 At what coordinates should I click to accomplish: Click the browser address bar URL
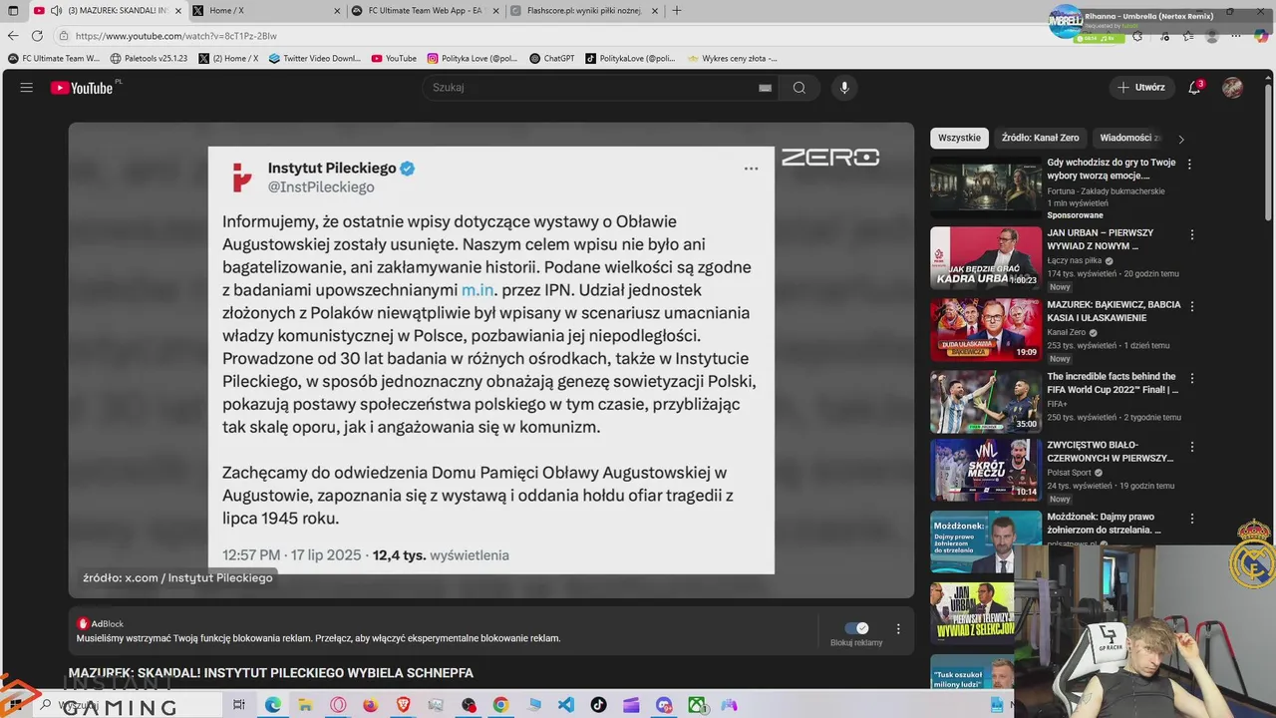[x=176, y=36]
